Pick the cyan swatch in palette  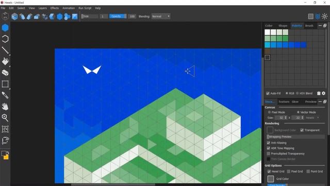click(x=267, y=45)
